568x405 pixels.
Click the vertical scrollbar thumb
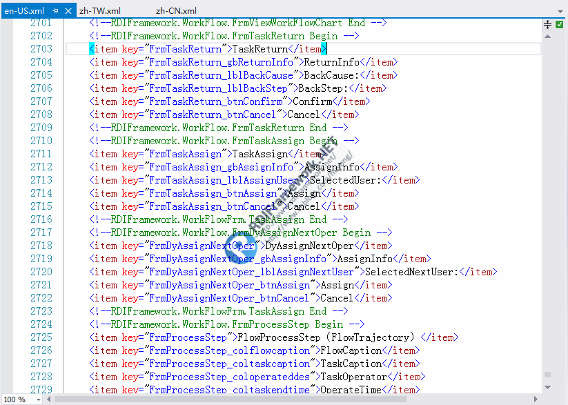[x=548, y=375]
